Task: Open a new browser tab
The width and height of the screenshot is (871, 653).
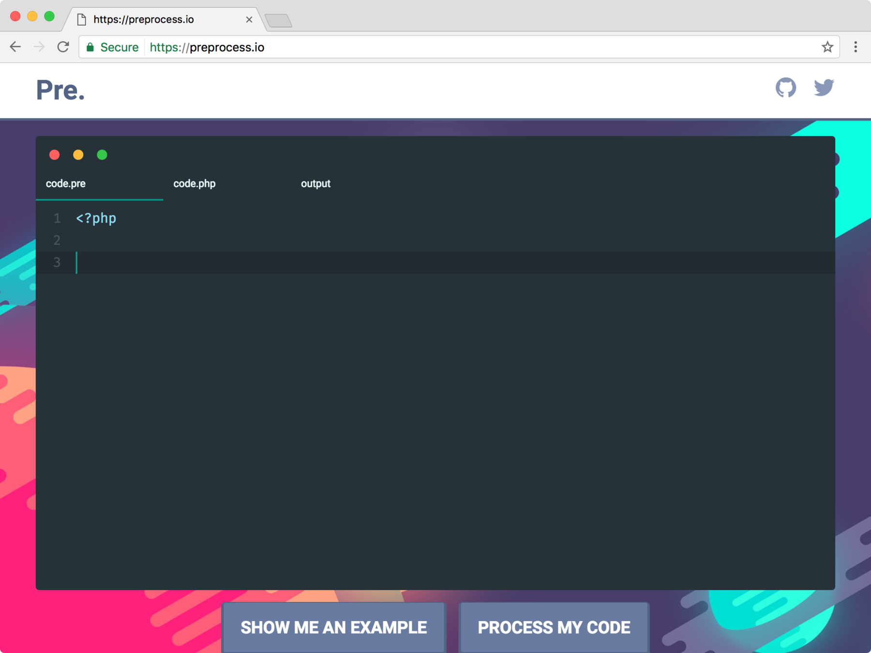Action: (278, 20)
